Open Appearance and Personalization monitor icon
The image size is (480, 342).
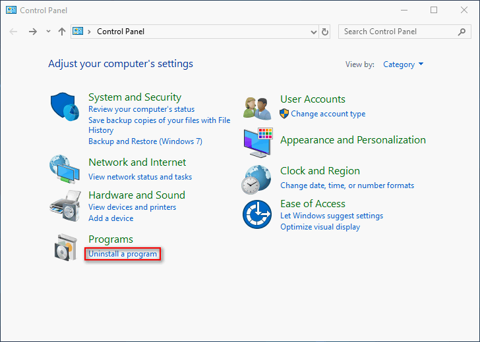pos(258,143)
